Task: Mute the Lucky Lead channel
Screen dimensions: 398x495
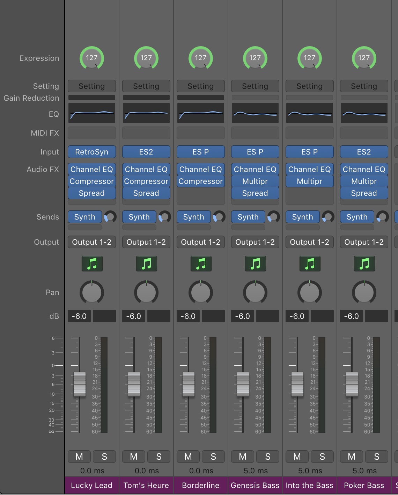Action: coord(79,457)
